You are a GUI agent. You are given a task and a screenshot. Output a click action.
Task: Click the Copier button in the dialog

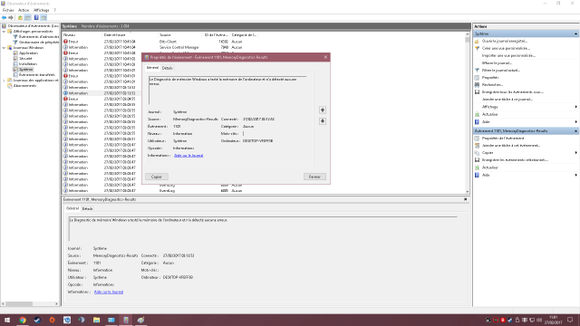(157, 177)
